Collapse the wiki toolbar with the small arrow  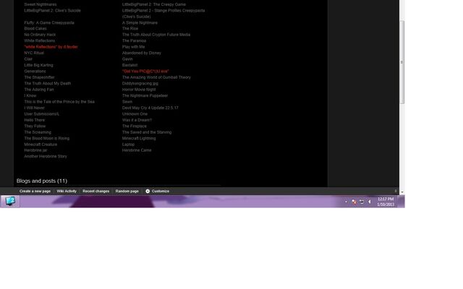click(x=396, y=191)
